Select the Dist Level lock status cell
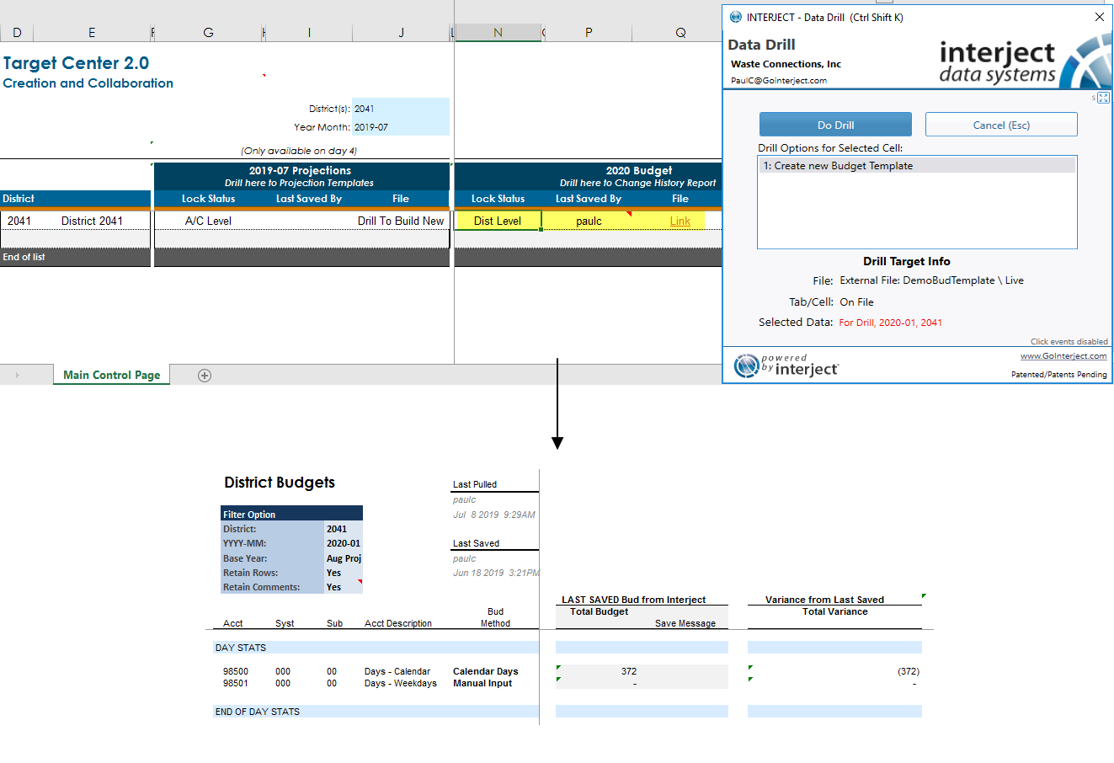Screen dimensions: 1114x763 click(x=498, y=221)
